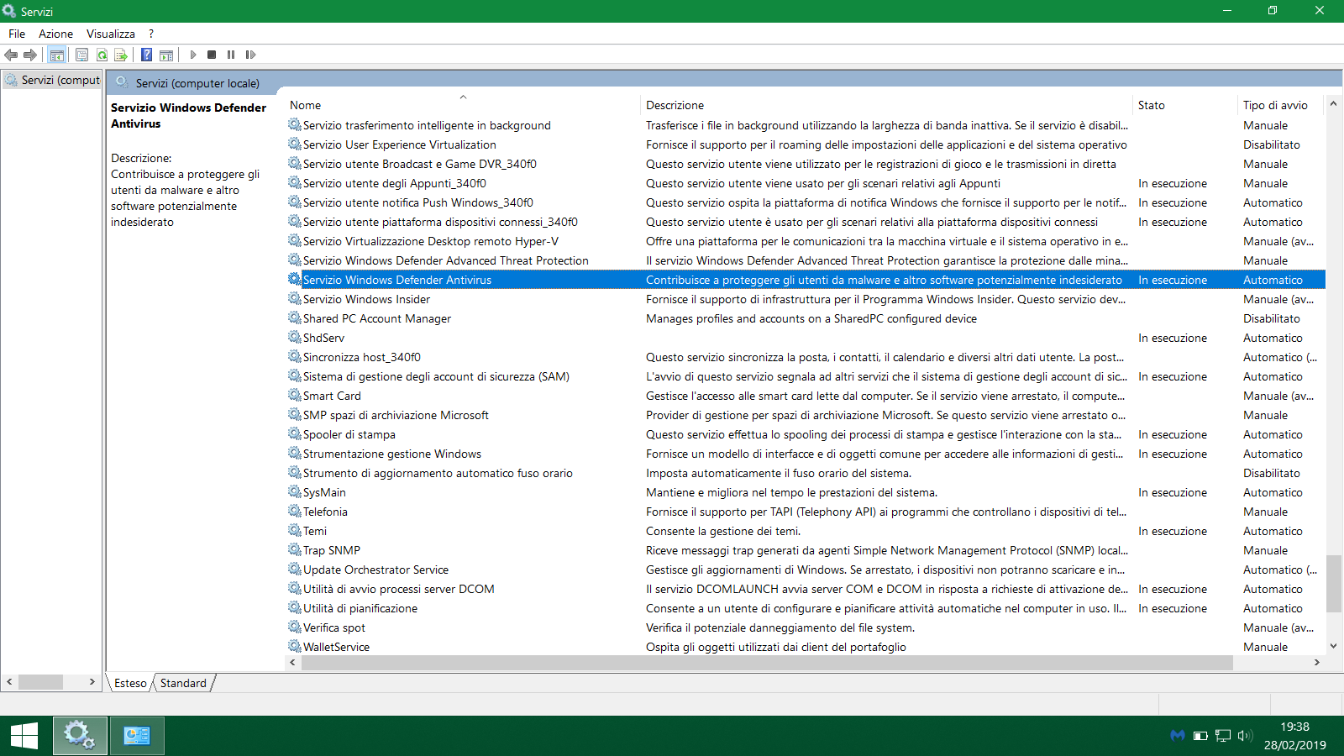1344x756 pixels.
Task: Open the volume icon in system tray
Action: [1245, 736]
